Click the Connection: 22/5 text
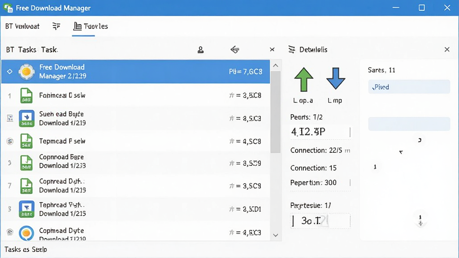 coord(316,150)
